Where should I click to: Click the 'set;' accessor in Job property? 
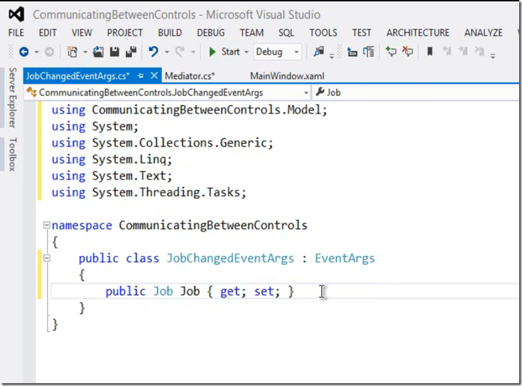point(267,291)
